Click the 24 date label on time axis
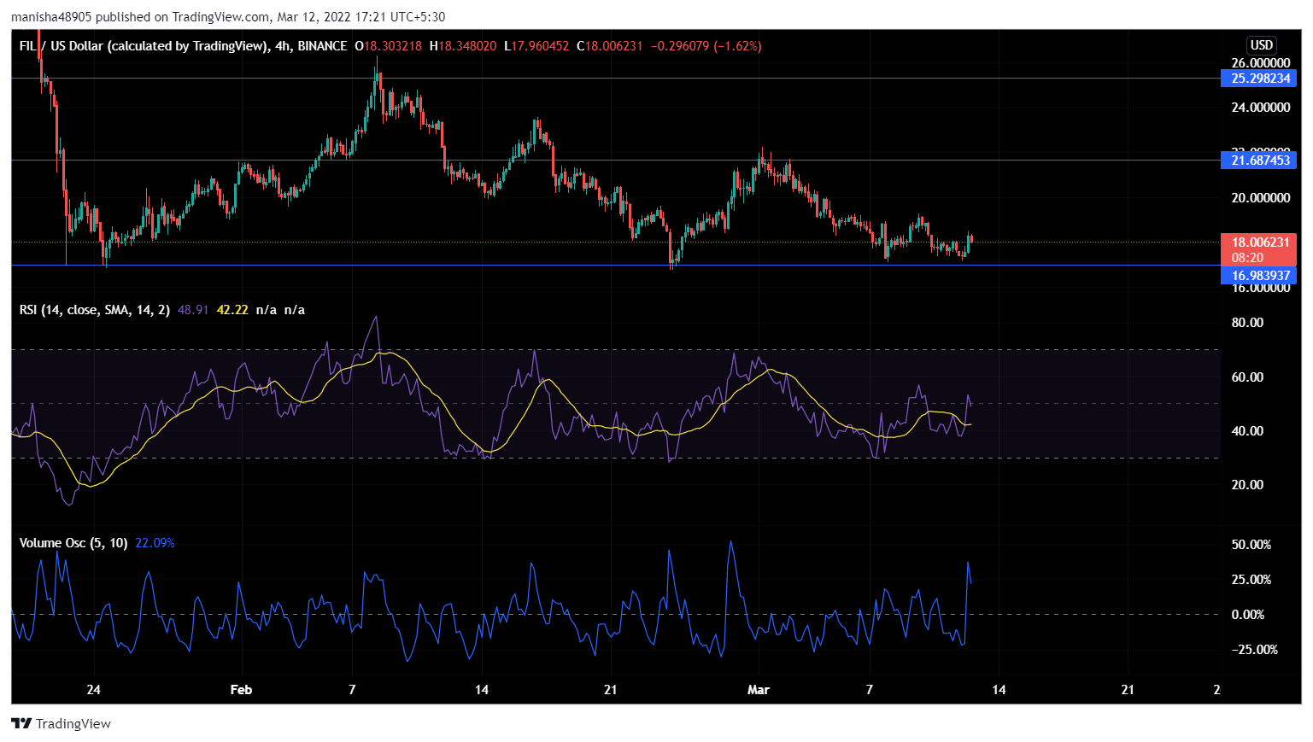Image resolution: width=1313 pixels, height=742 pixels. (x=94, y=690)
